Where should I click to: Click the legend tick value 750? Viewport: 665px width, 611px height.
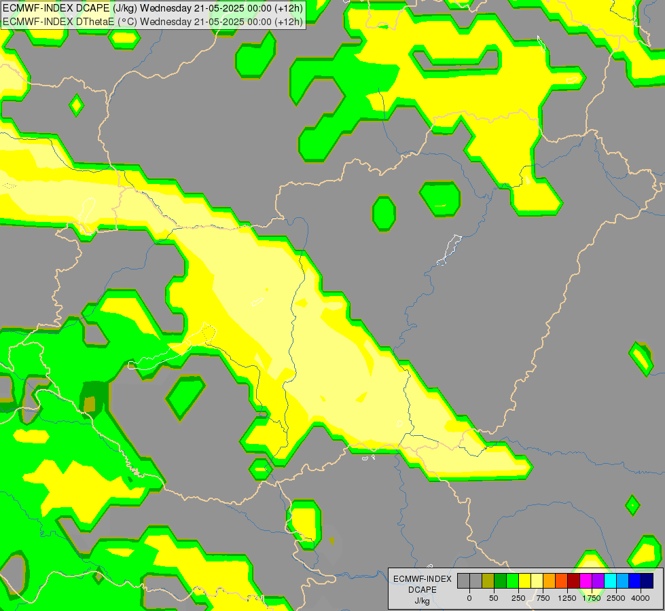(543, 598)
